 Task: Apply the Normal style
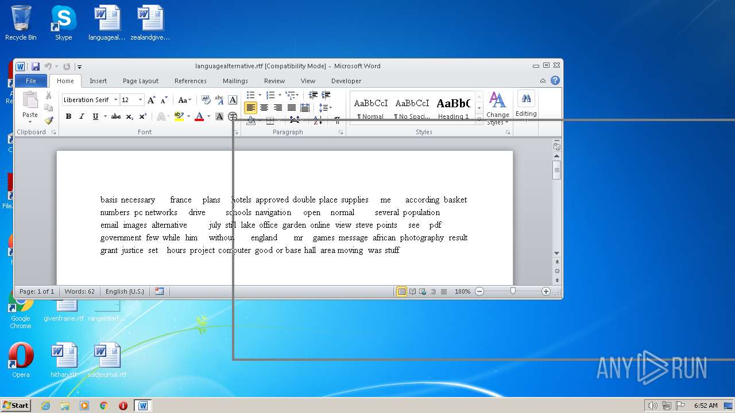[x=371, y=107]
